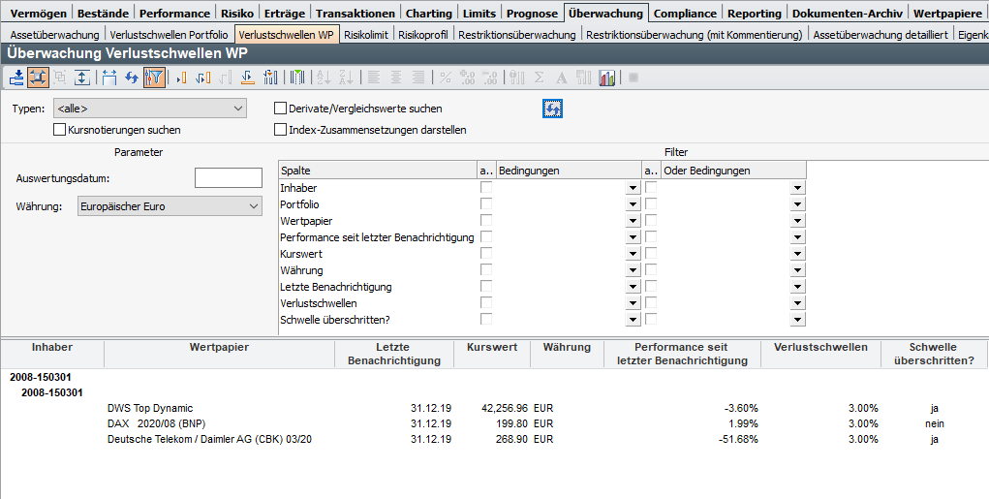Expand the Währung dropdown showing Europäischer Euro
The image size is (989, 499).
(253, 205)
